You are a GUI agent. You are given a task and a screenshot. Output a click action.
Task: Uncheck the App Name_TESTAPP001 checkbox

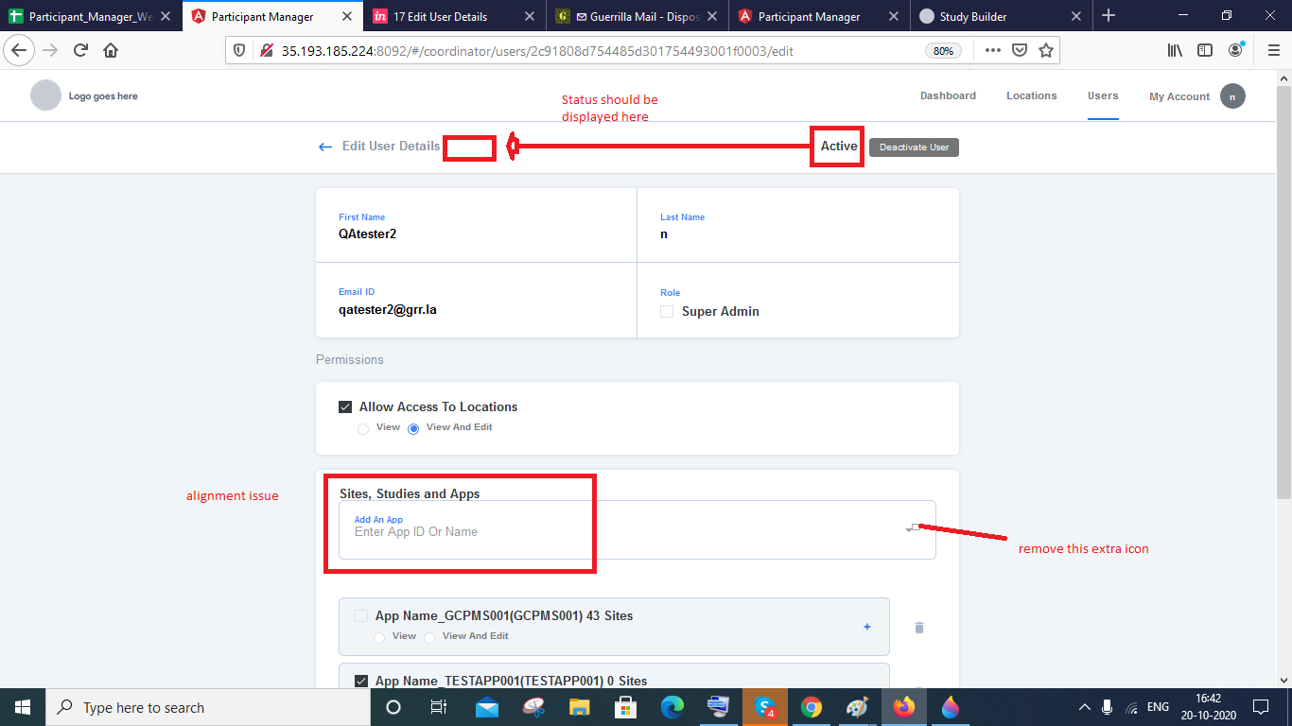point(361,681)
